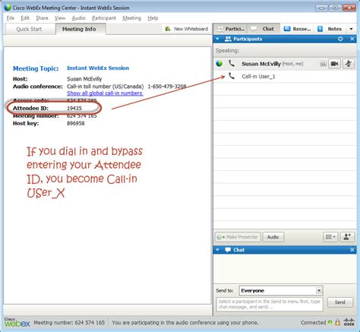Click the Send chat button
The height and width of the screenshot is (332, 360).
click(x=340, y=302)
